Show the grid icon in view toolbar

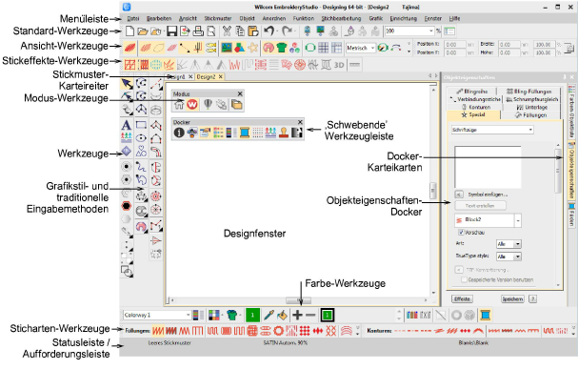[x=324, y=48]
